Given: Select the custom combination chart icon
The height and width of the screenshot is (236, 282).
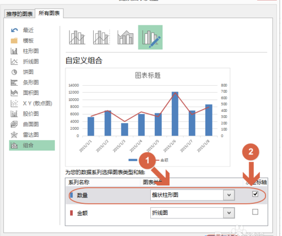Looking at the screenshot, I should click(150, 37).
